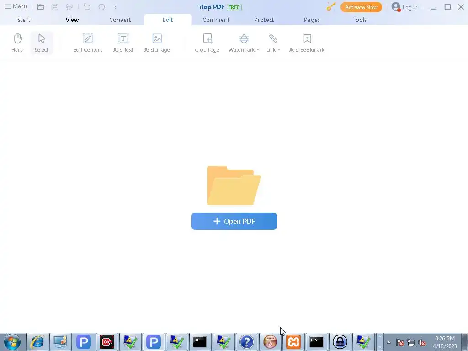Click the Activate Now button

pos(361,7)
